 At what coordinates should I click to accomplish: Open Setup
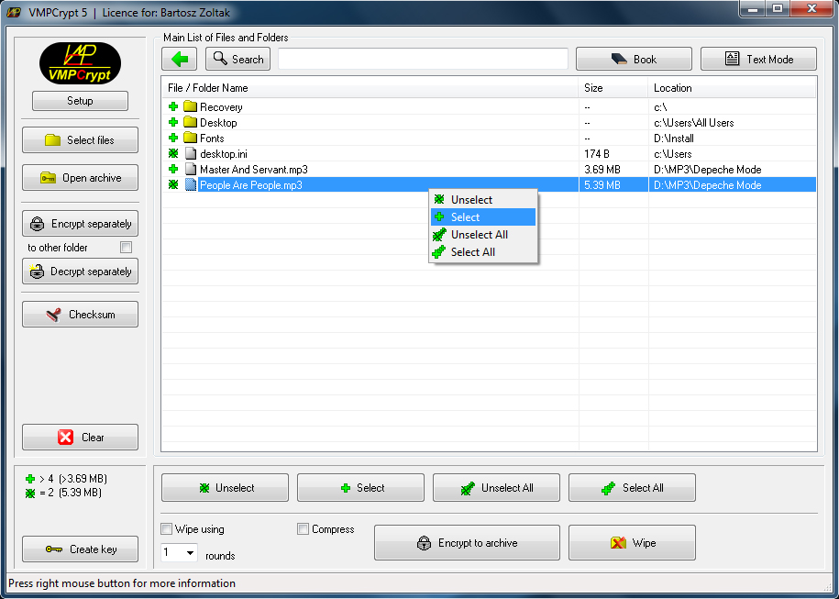click(x=81, y=101)
